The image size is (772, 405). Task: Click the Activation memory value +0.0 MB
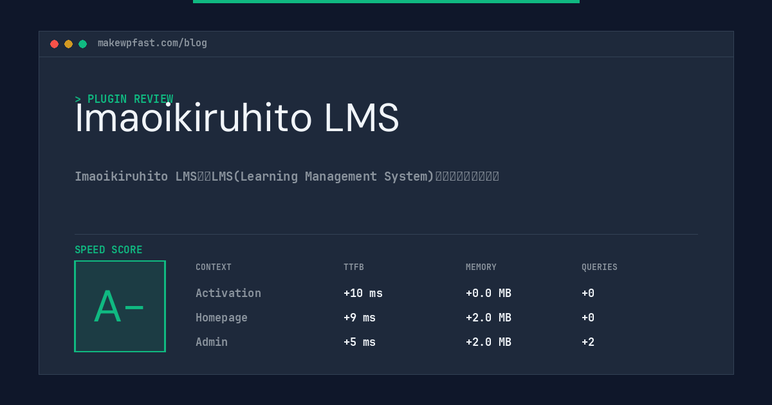click(x=488, y=293)
